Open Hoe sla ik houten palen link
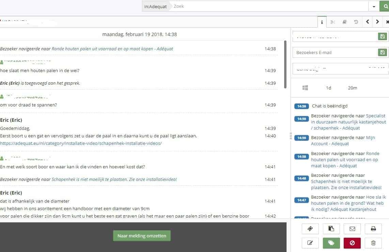Viewport: 389px width, 252px height. pyautogui.click(x=348, y=203)
